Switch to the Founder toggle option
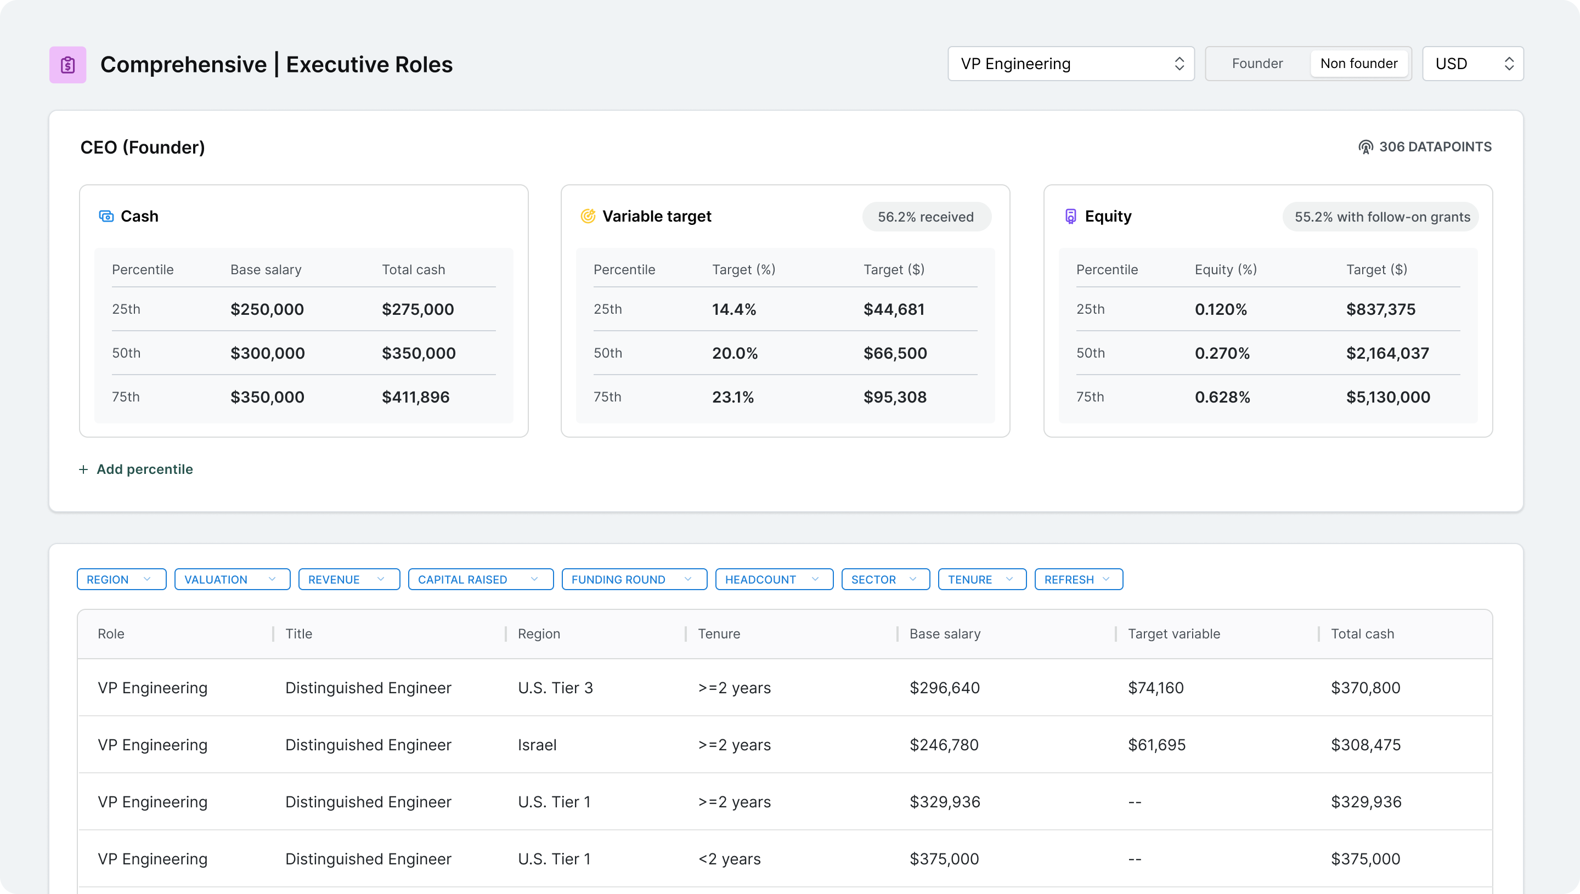The width and height of the screenshot is (1580, 894). coord(1257,63)
